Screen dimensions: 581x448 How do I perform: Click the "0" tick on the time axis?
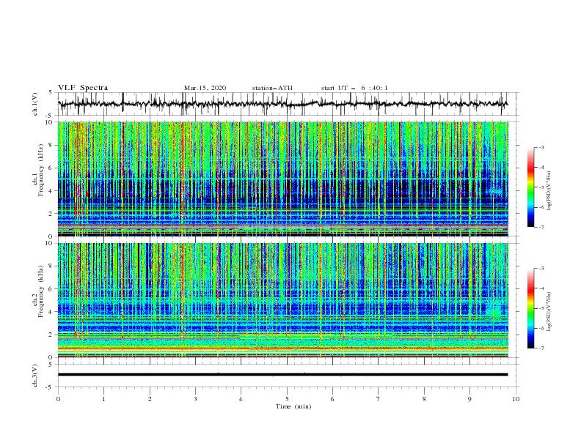coord(58,399)
